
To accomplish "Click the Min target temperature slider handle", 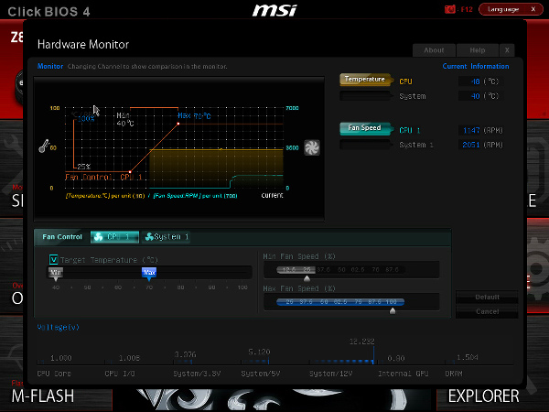I will click(56, 274).
